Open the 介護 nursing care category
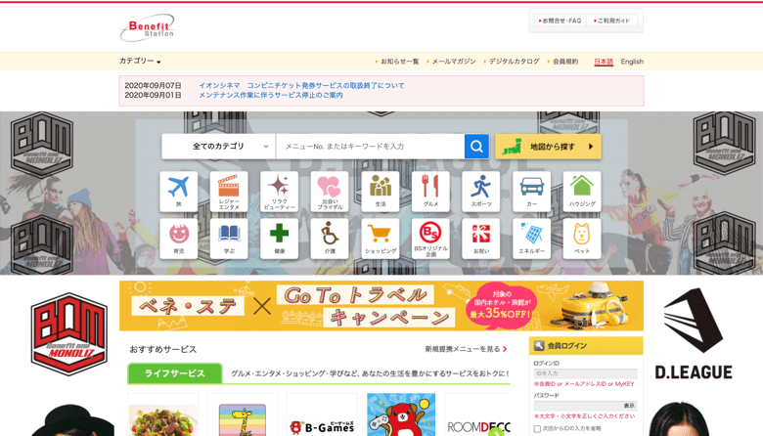763x436 pixels. pos(330,238)
